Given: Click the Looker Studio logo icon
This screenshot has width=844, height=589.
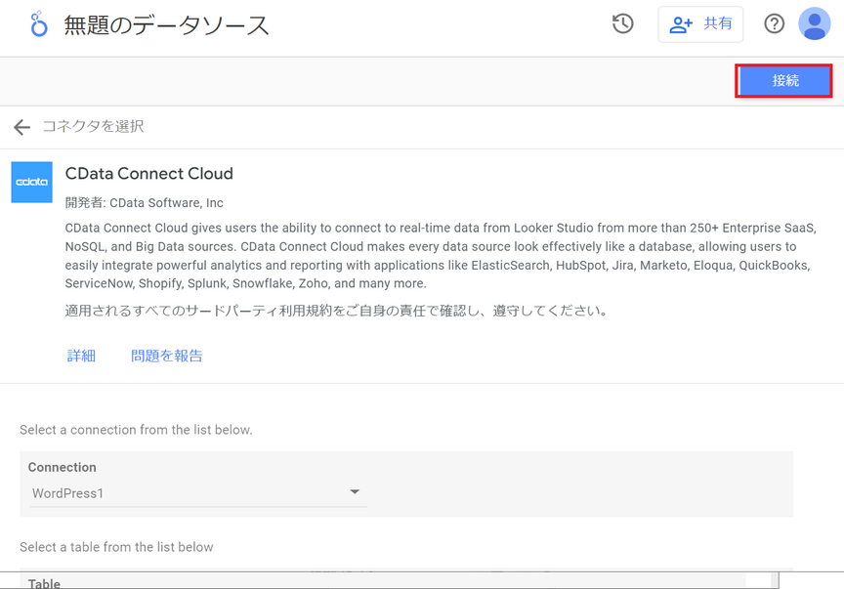Looking at the screenshot, I should pos(38,24).
